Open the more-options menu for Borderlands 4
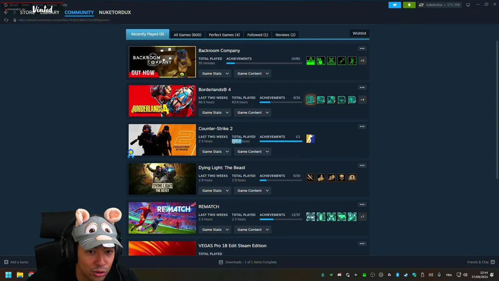 coord(362,87)
